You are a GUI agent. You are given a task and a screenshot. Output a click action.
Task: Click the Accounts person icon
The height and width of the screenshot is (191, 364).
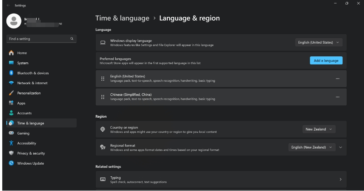point(11,113)
